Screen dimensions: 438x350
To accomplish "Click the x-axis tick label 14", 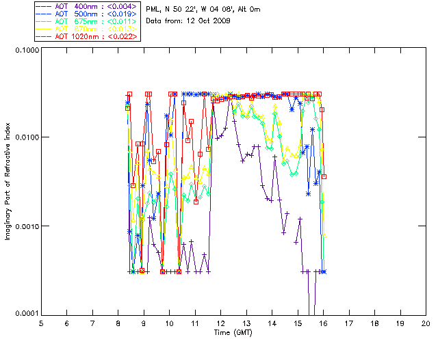I will (x=272, y=323).
